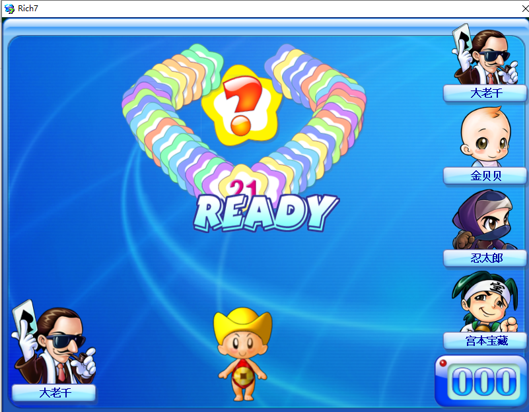Click the star card numbered 21
529x412 pixels.
tap(244, 184)
